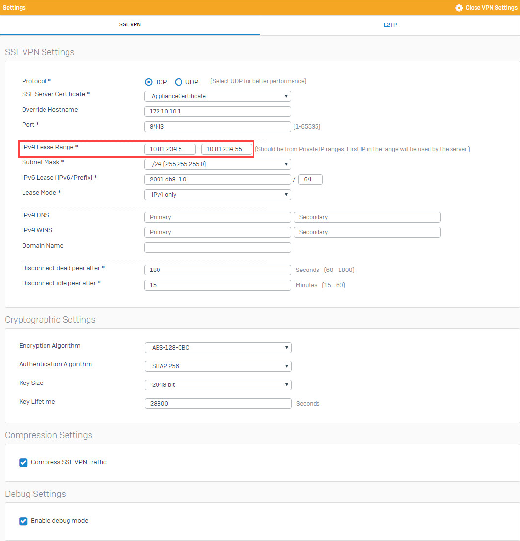Click Close VPN Settings link

coord(491,8)
